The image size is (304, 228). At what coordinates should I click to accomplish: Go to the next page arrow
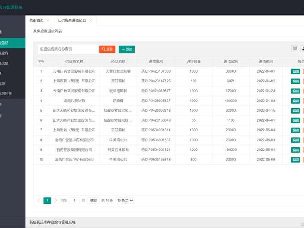[56, 200]
